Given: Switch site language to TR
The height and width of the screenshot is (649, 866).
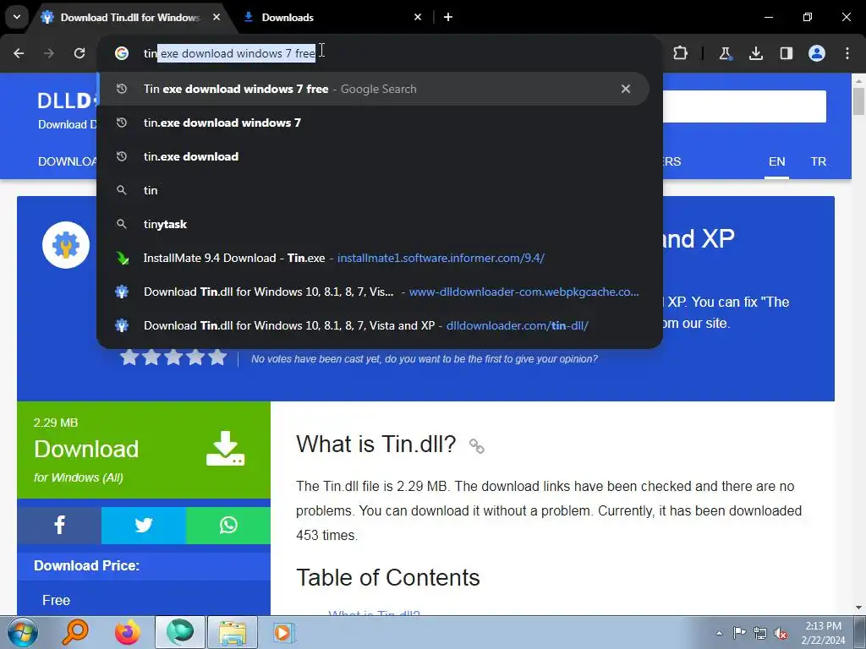Looking at the screenshot, I should [819, 161].
